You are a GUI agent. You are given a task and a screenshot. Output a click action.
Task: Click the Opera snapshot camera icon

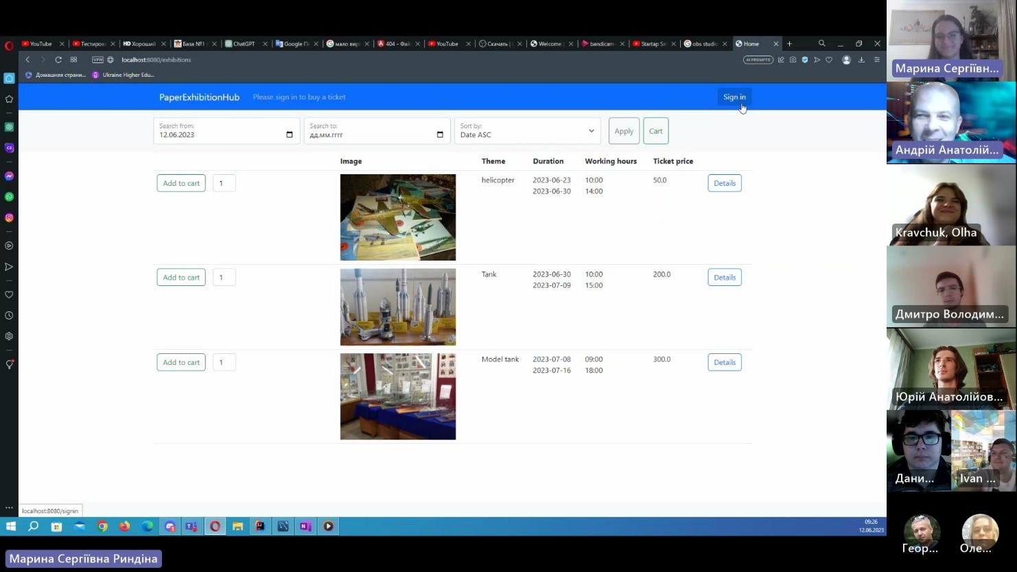pos(793,60)
